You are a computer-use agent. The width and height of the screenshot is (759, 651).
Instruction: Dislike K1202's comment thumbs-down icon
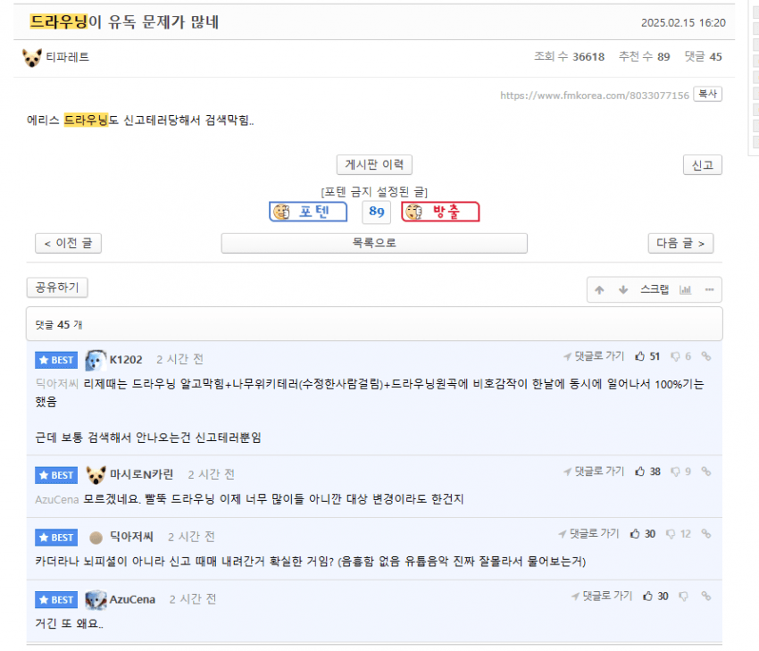point(675,356)
